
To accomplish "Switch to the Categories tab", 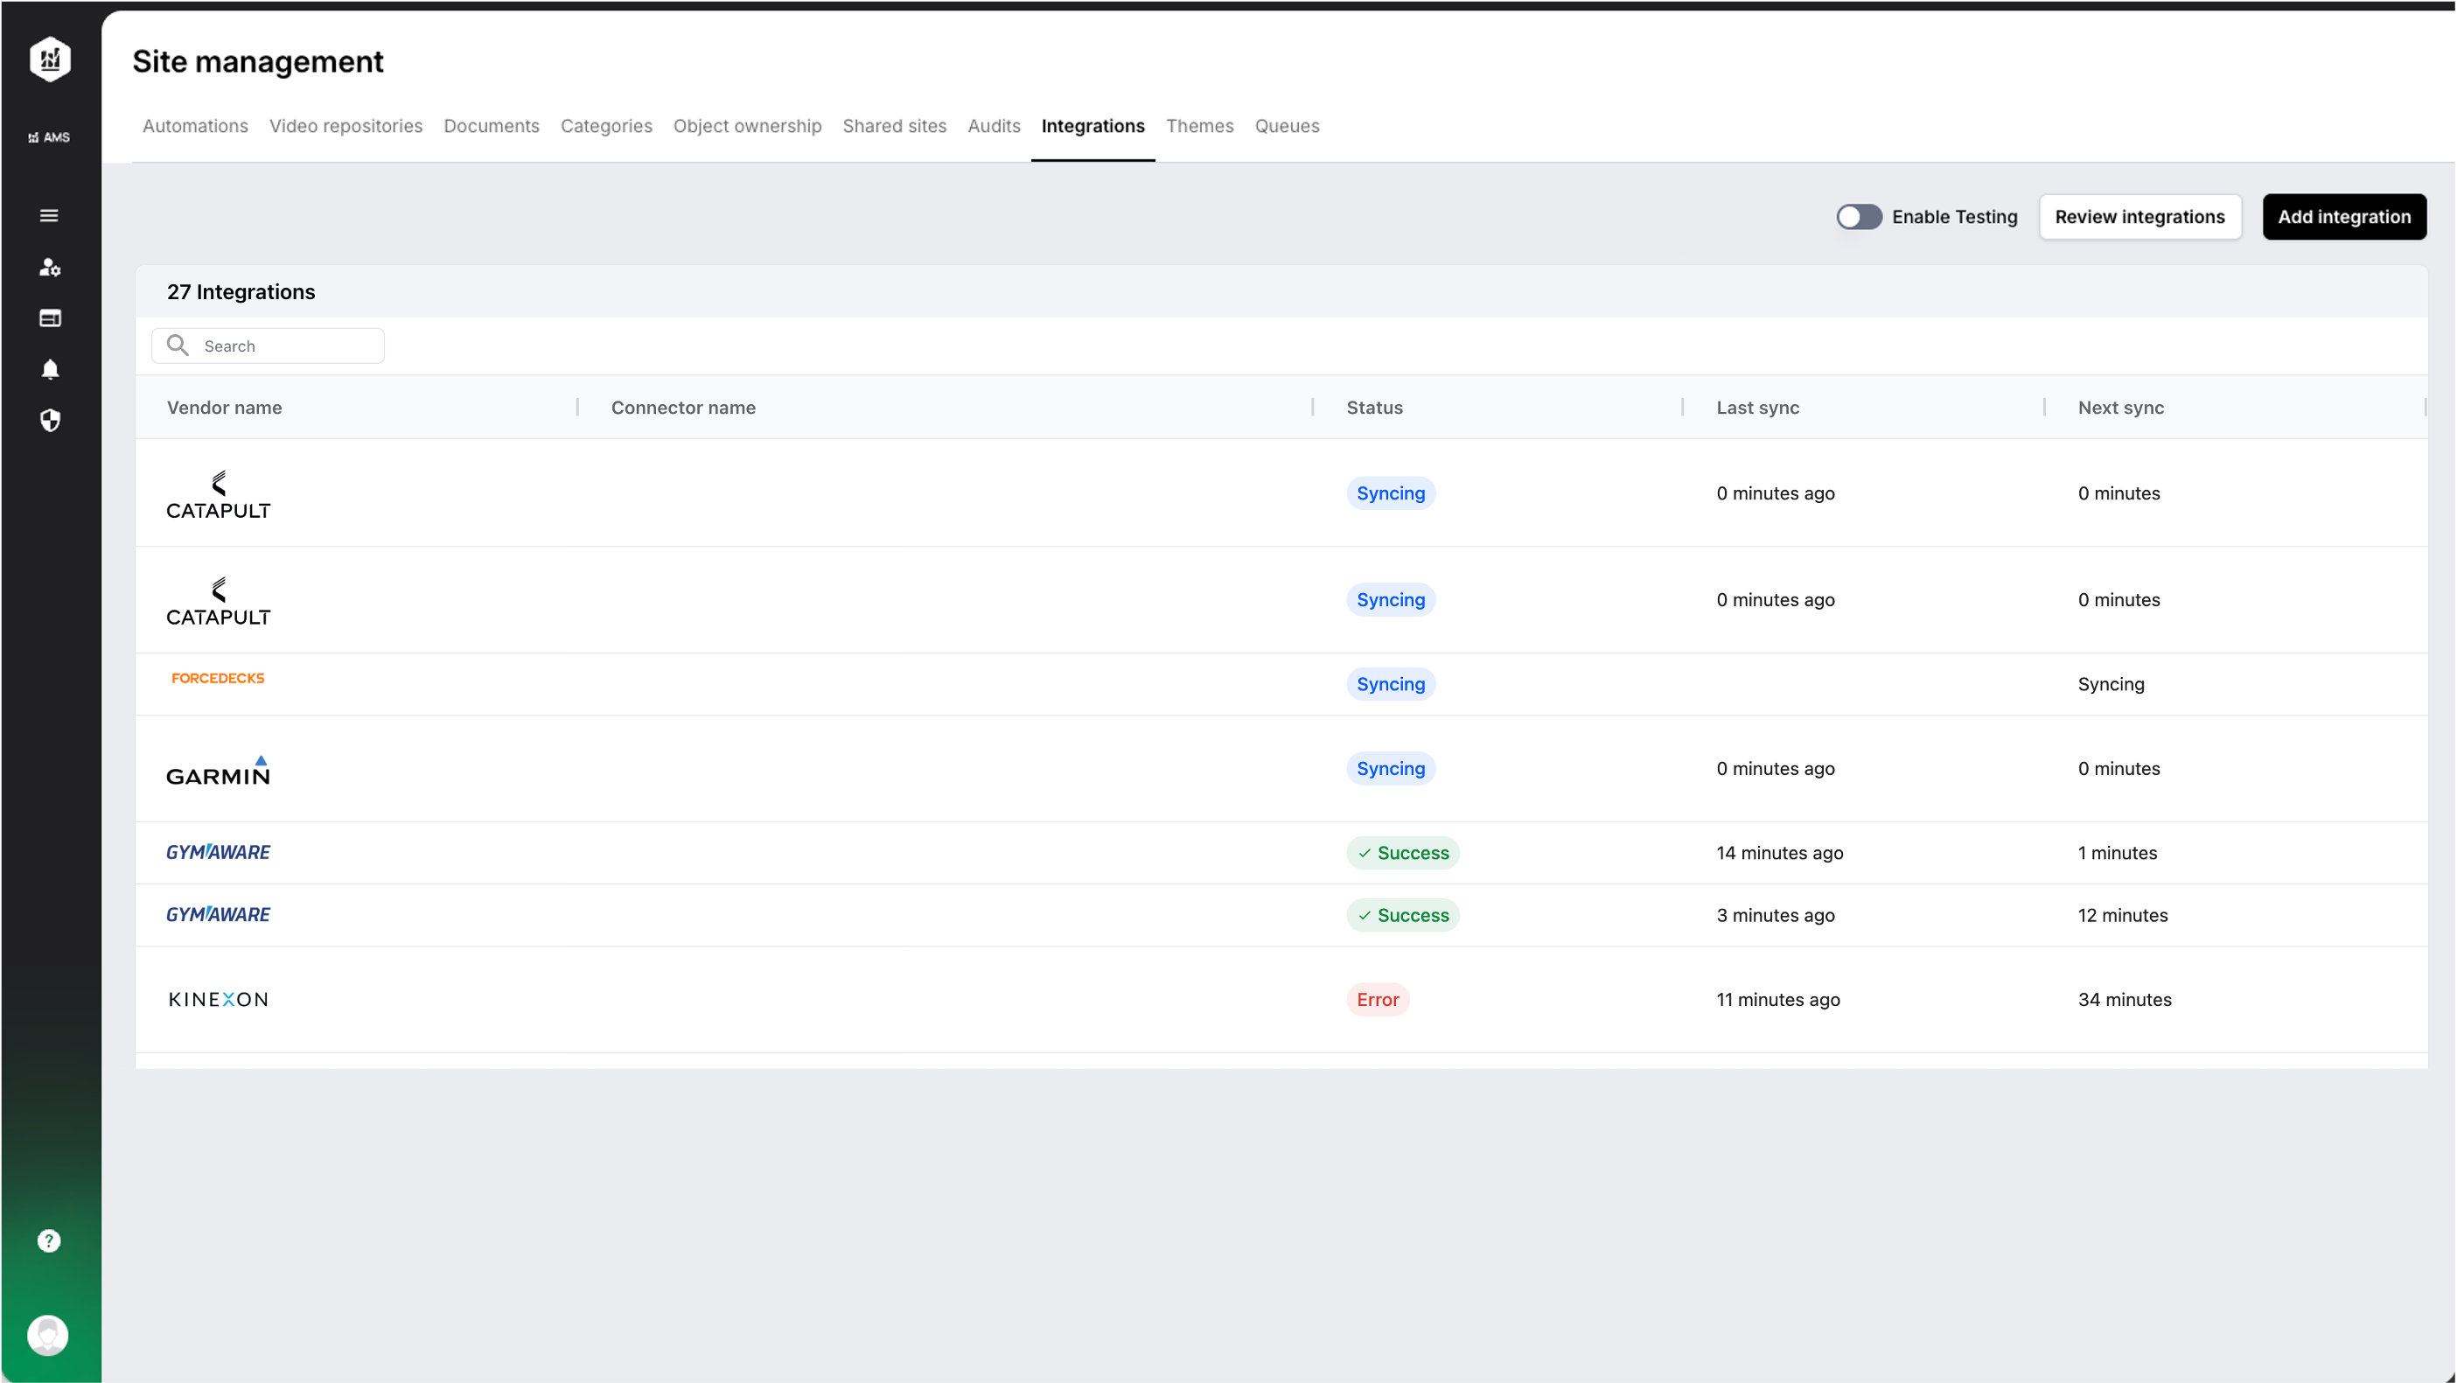I will click(607, 126).
